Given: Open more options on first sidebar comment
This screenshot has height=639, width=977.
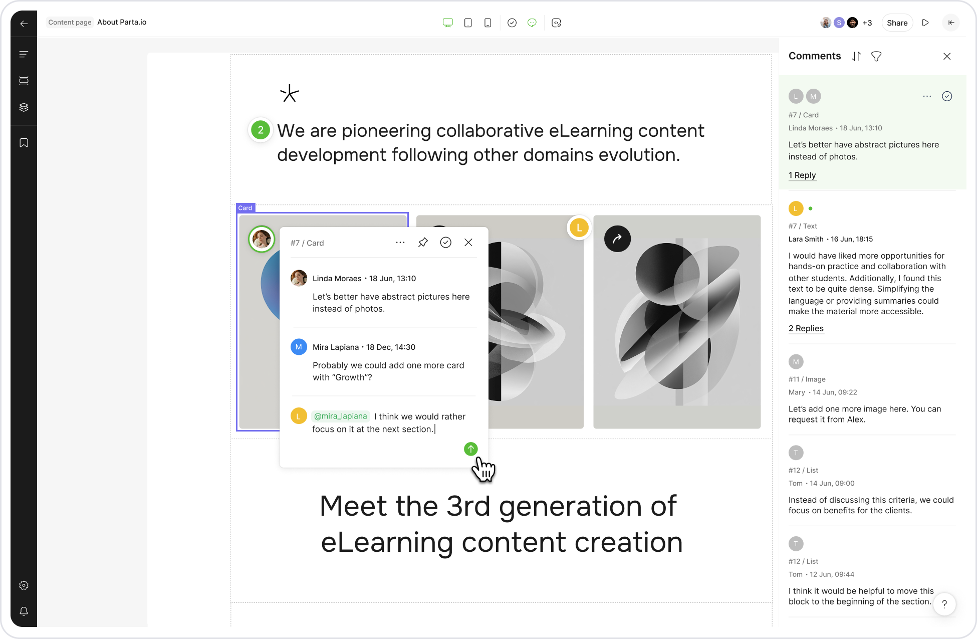Looking at the screenshot, I should 927,96.
